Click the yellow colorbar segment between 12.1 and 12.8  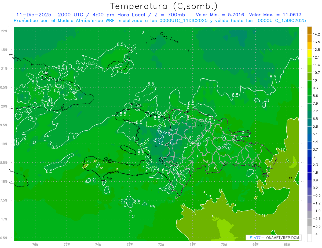[309, 54]
